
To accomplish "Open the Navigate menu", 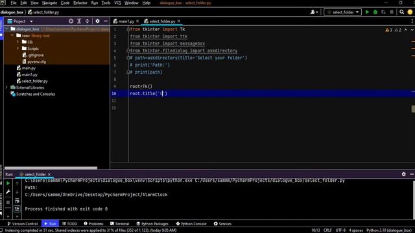I will point(49,3).
